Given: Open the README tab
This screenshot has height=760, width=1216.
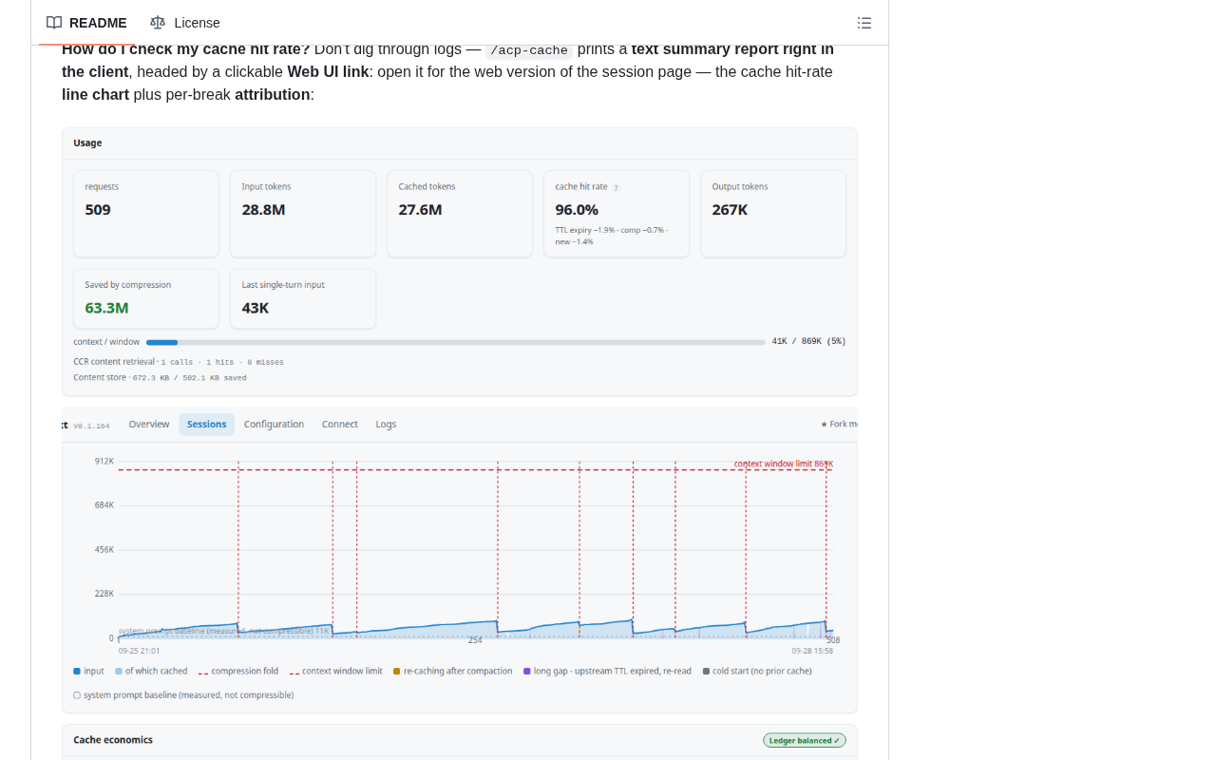Looking at the screenshot, I should tap(86, 23).
